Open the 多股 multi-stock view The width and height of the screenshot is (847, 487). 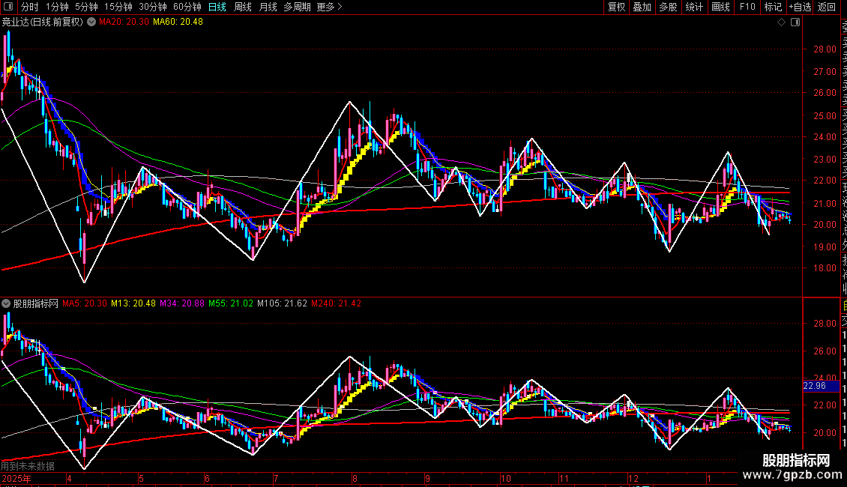tap(668, 7)
